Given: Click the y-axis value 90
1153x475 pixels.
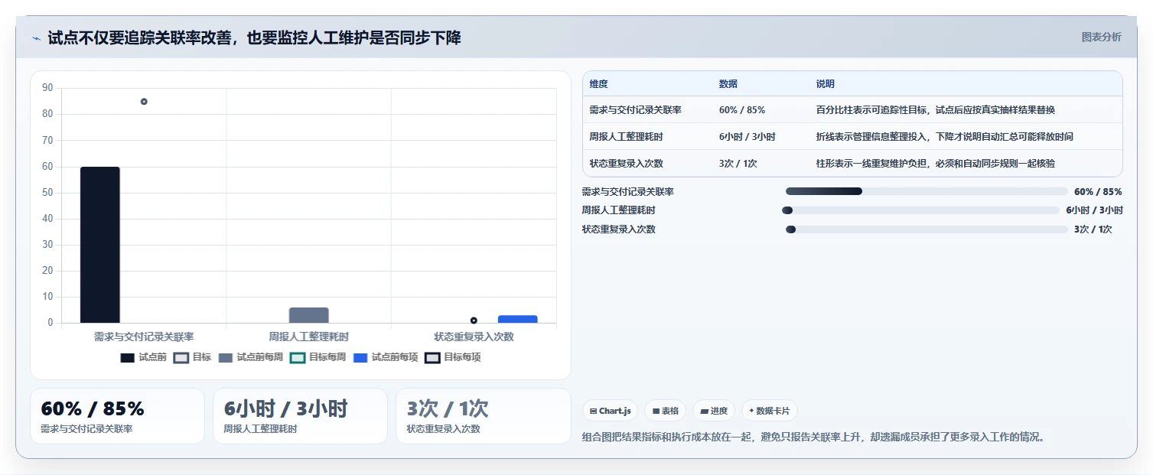Looking at the screenshot, I should (x=47, y=88).
